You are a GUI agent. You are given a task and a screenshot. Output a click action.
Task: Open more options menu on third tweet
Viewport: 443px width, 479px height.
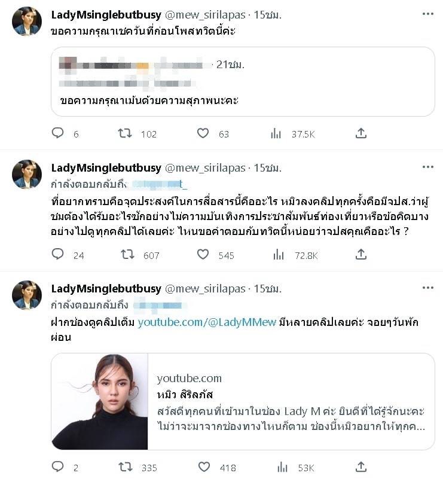point(427,289)
